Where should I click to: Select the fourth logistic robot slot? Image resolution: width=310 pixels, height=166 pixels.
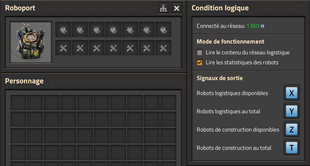(x=113, y=30)
